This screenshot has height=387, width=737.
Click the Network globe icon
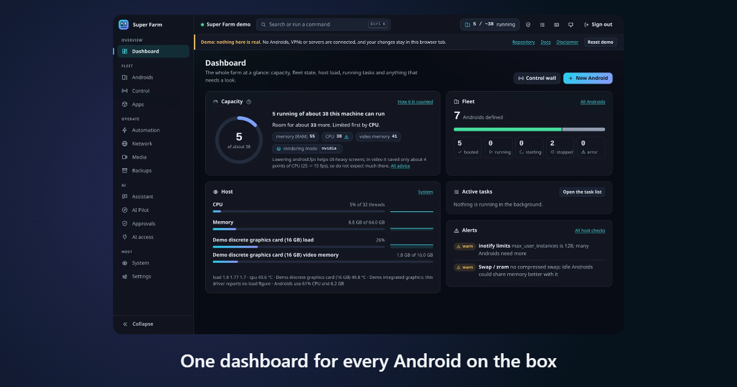pos(125,144)
